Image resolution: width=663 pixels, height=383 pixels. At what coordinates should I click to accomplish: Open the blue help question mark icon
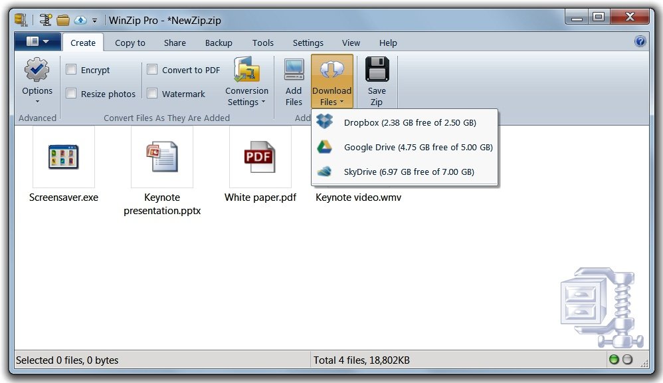[x=640, y=41]
